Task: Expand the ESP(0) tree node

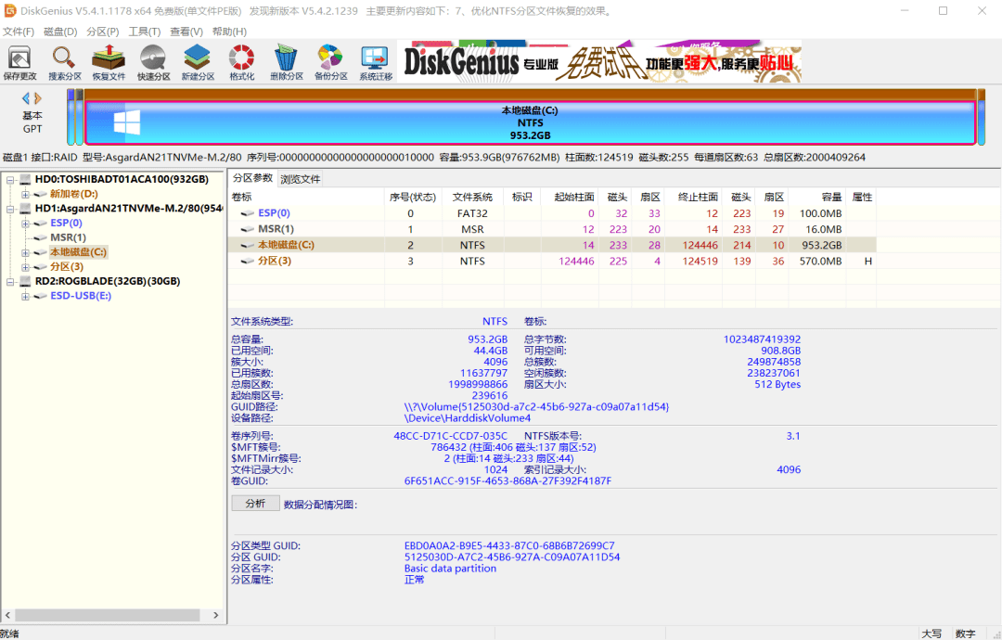Action: (x=25, y=224)
